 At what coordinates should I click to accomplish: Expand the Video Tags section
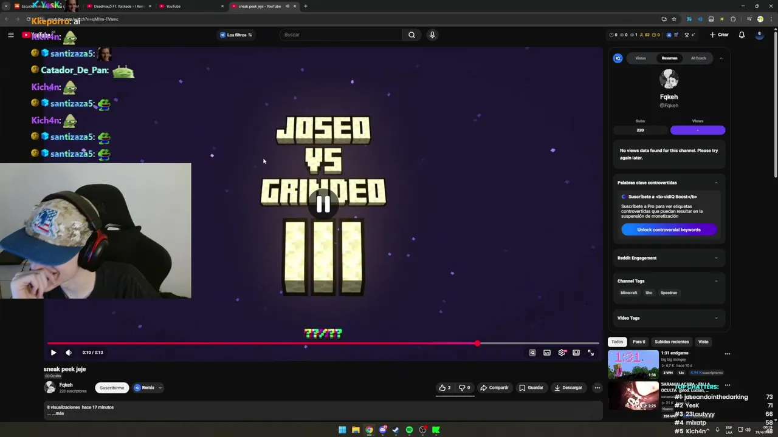(x=716, y=318)
